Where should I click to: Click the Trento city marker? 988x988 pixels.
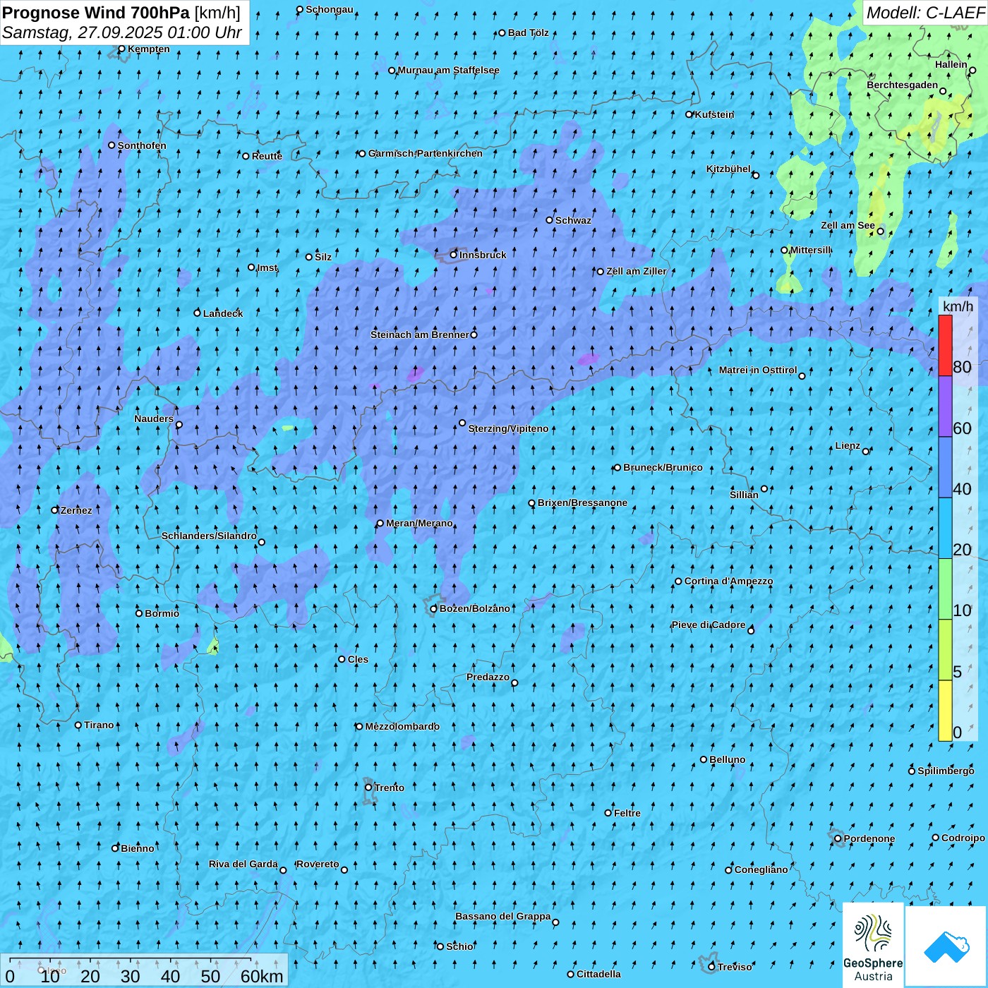[368, 787]
